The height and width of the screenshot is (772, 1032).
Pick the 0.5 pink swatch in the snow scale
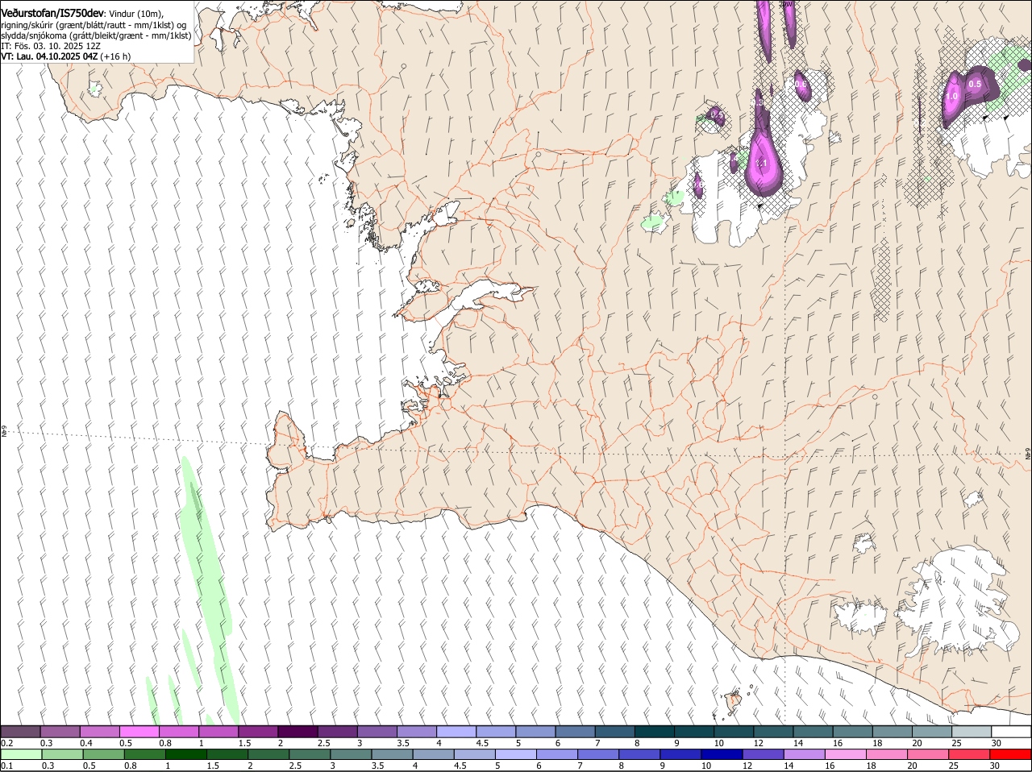[139, 732]
